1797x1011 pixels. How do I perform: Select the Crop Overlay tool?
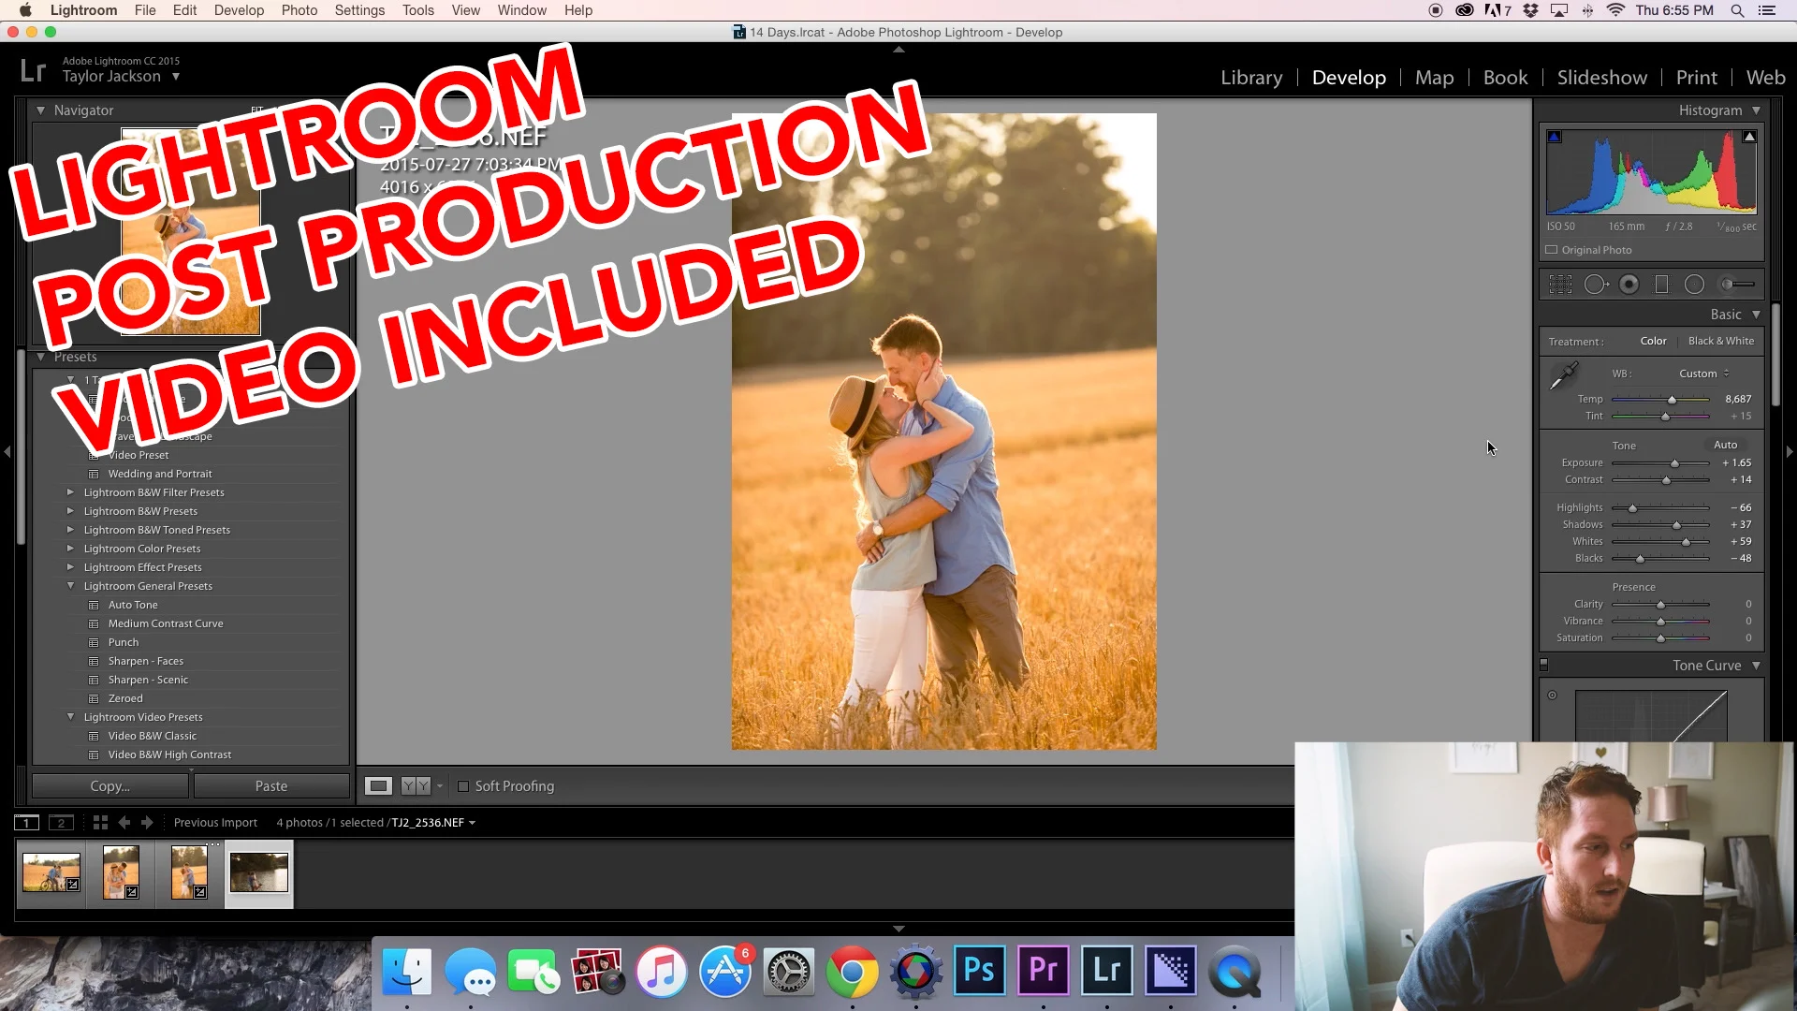[x=1560, y=285]
